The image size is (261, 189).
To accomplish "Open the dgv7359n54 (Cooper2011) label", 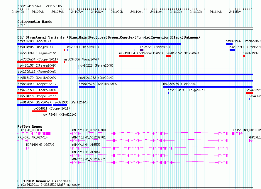I will (38, 59).
